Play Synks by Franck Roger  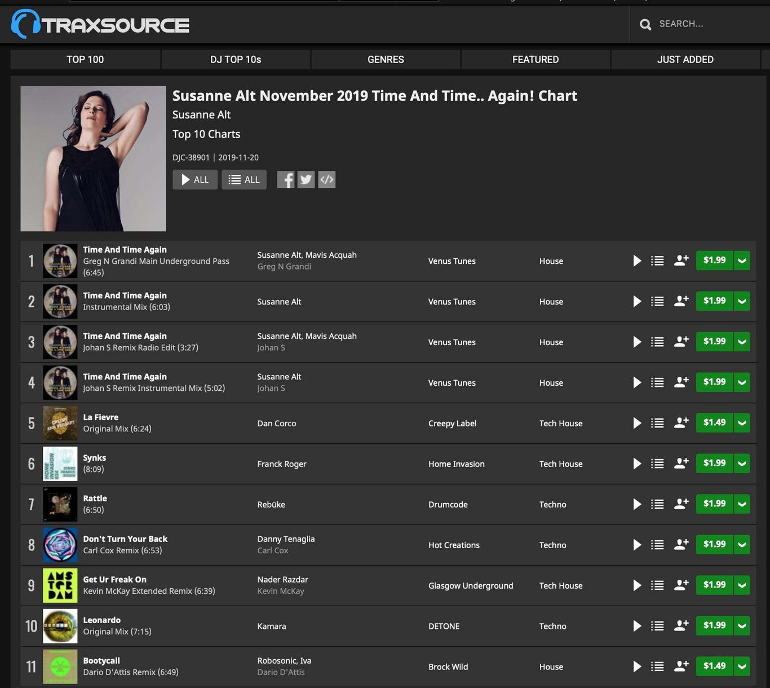pyautogui.click(x=637, y=464)
